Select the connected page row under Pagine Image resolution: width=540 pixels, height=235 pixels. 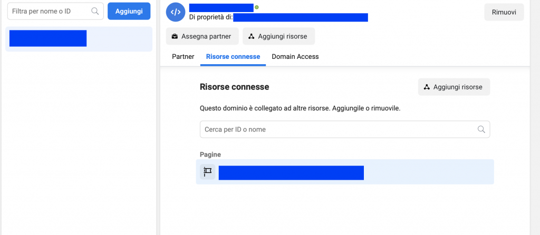point(291,172)
